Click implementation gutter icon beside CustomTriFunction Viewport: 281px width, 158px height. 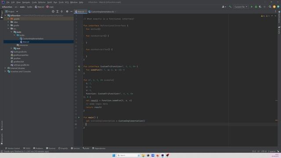[x=79, y=66]
